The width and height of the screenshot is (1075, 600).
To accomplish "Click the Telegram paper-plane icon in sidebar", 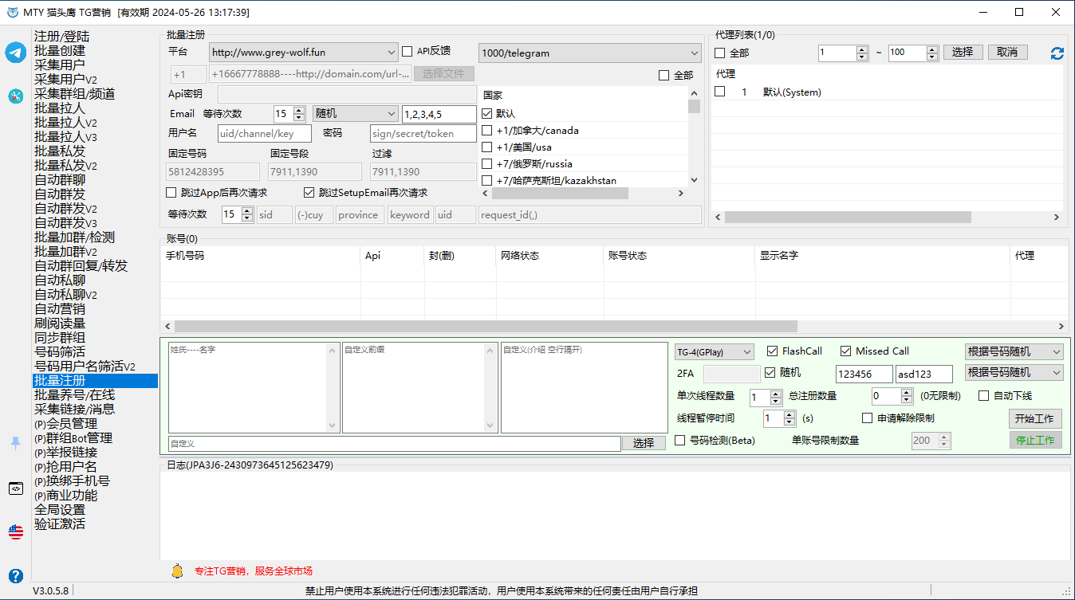I will [x=16, y=53].
